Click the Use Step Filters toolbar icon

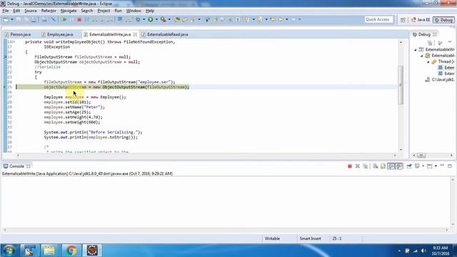pos(129,19)
